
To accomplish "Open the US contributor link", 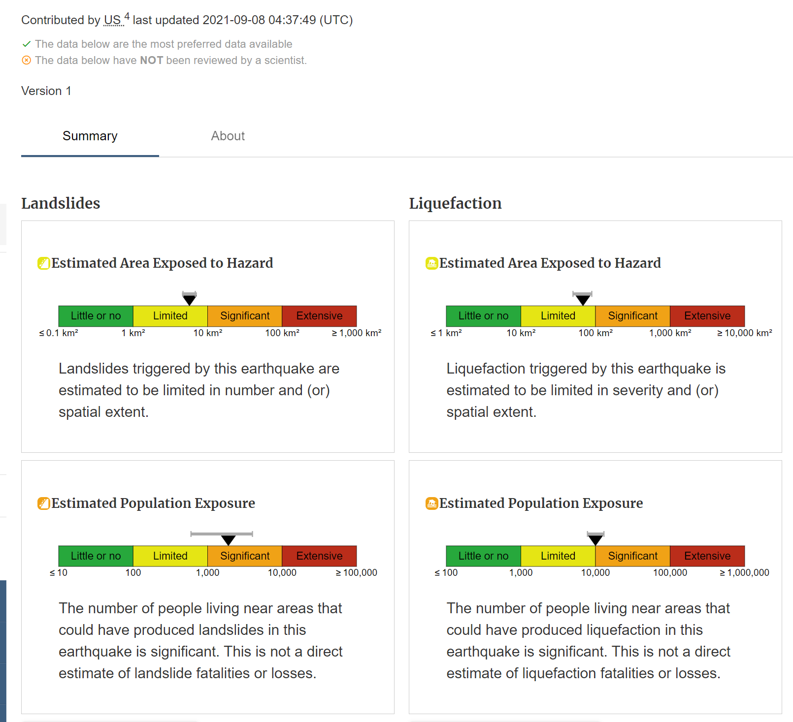I will (x=112, y=20).
